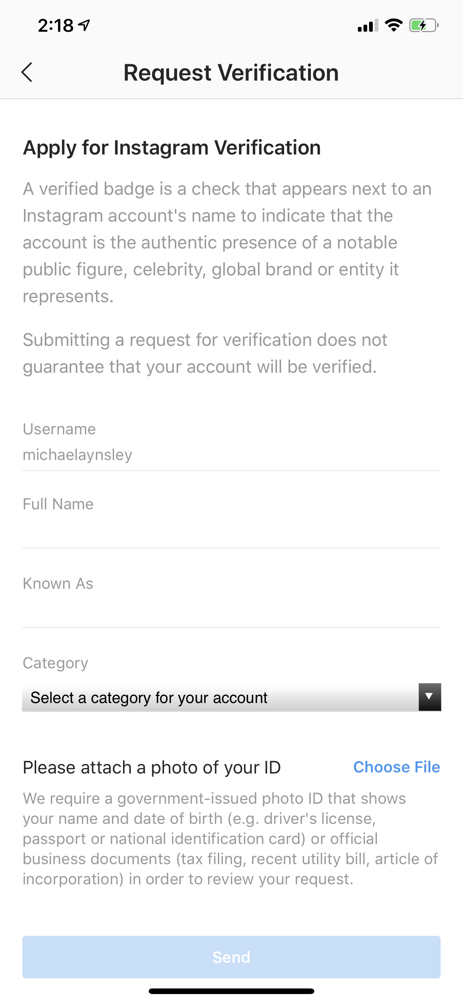
Task: Tap the home indicator bar at bottom
Action: (x=231, y=991)
